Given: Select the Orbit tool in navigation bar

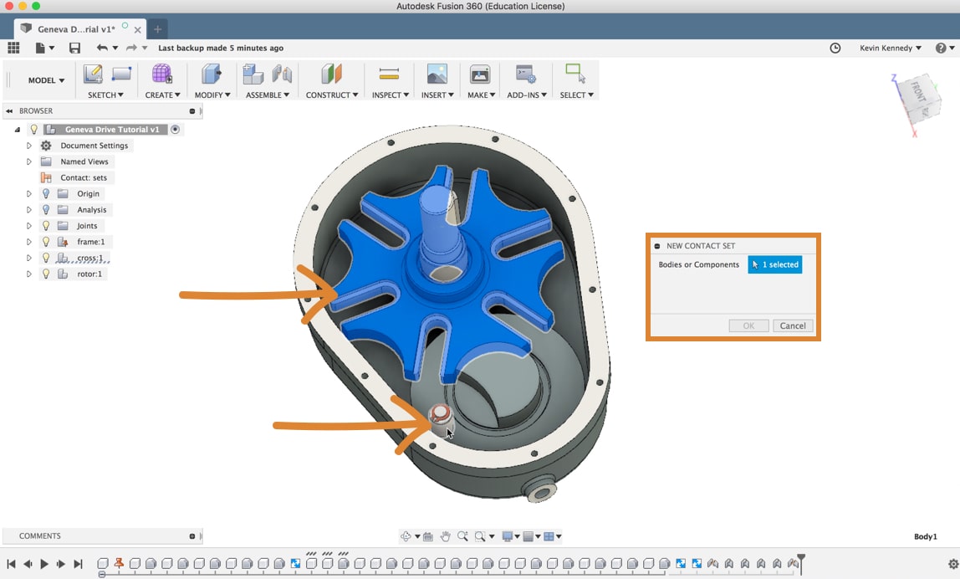Looking at the screenshot, I should click(x=408, y=536).
